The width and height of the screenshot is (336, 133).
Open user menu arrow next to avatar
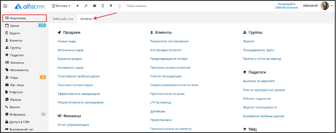point(332,6)
